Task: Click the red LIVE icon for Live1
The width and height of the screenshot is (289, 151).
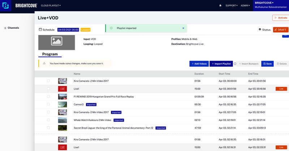Action: tap(62, 89)
